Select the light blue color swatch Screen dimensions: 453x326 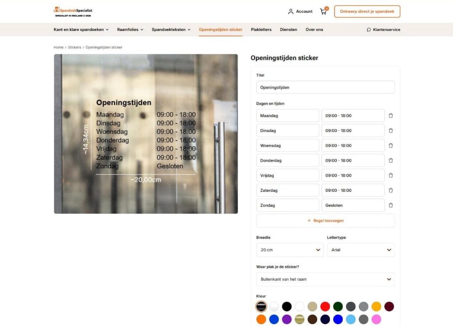click(351, 319)
